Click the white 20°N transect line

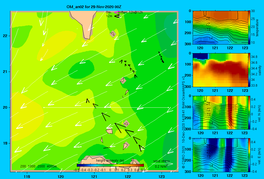coord(106,107)
